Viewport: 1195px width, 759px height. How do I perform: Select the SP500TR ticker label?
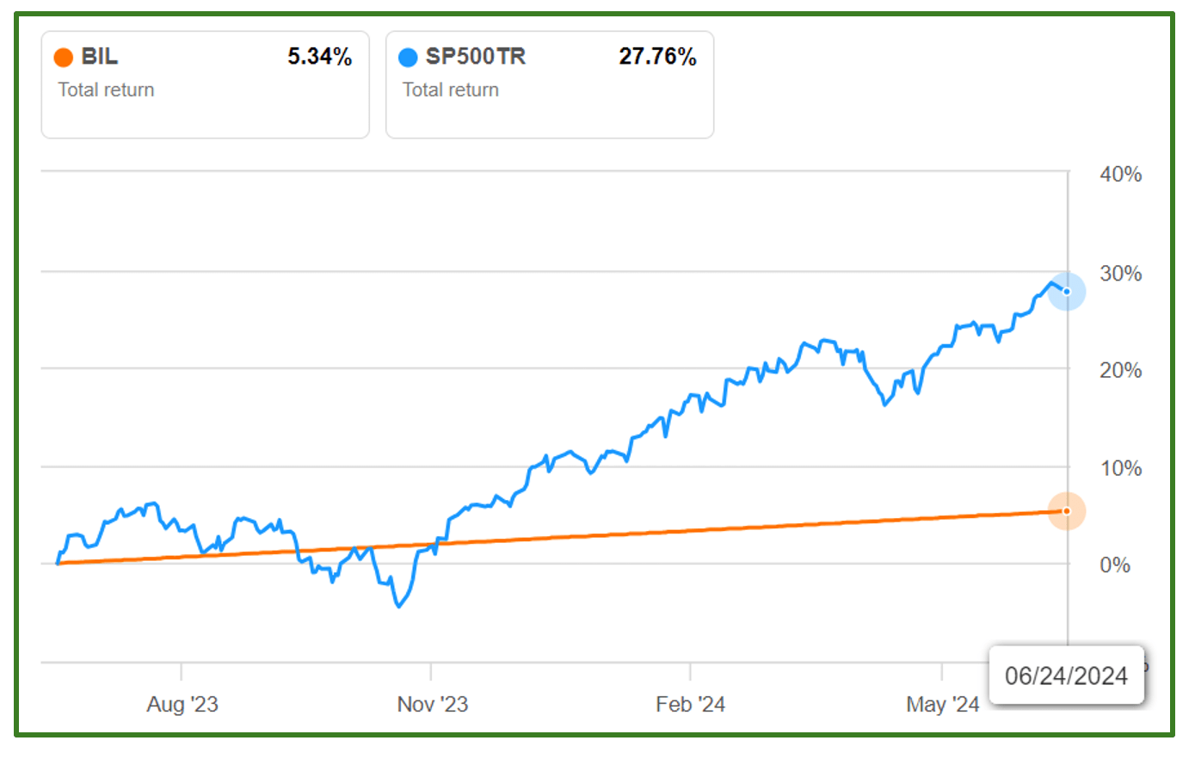(475, 57)
